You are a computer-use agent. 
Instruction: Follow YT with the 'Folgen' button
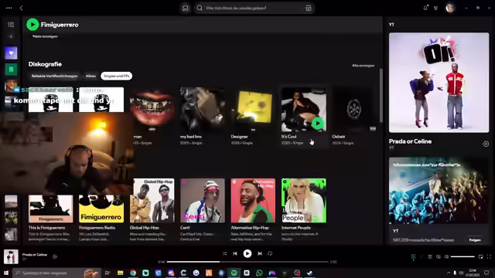point(475,240)
